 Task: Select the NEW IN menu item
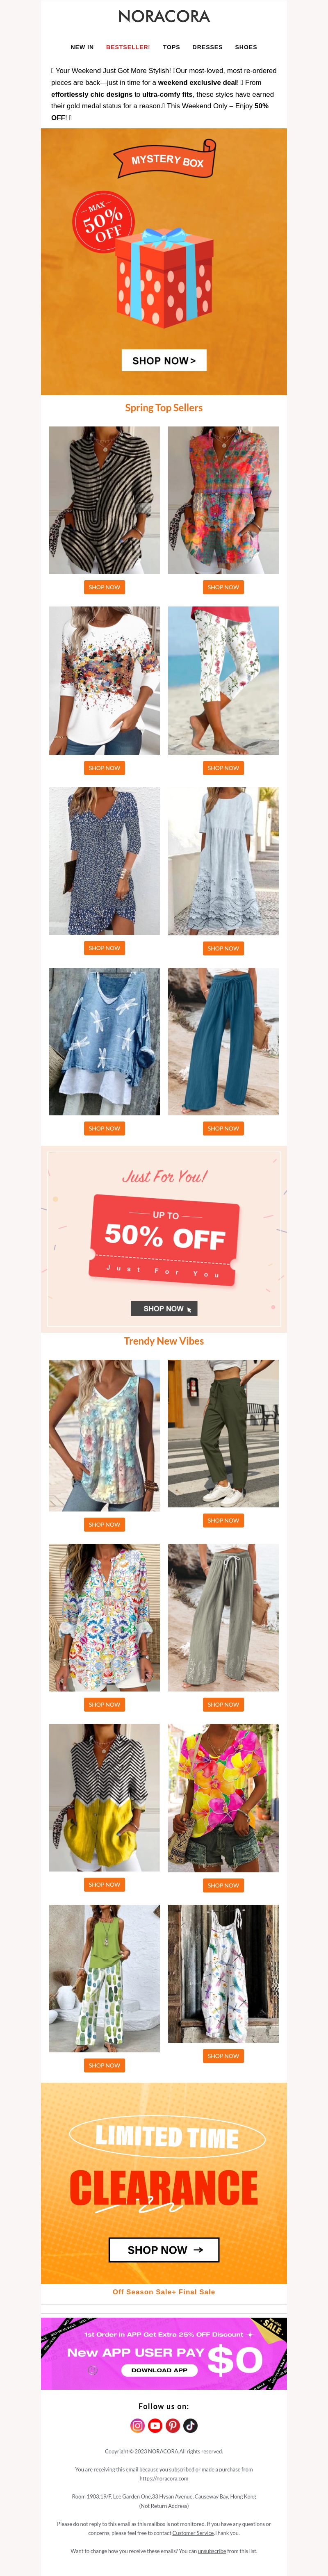(82, 47)
